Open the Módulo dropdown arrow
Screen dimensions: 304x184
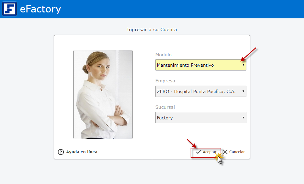click(243, 65)
